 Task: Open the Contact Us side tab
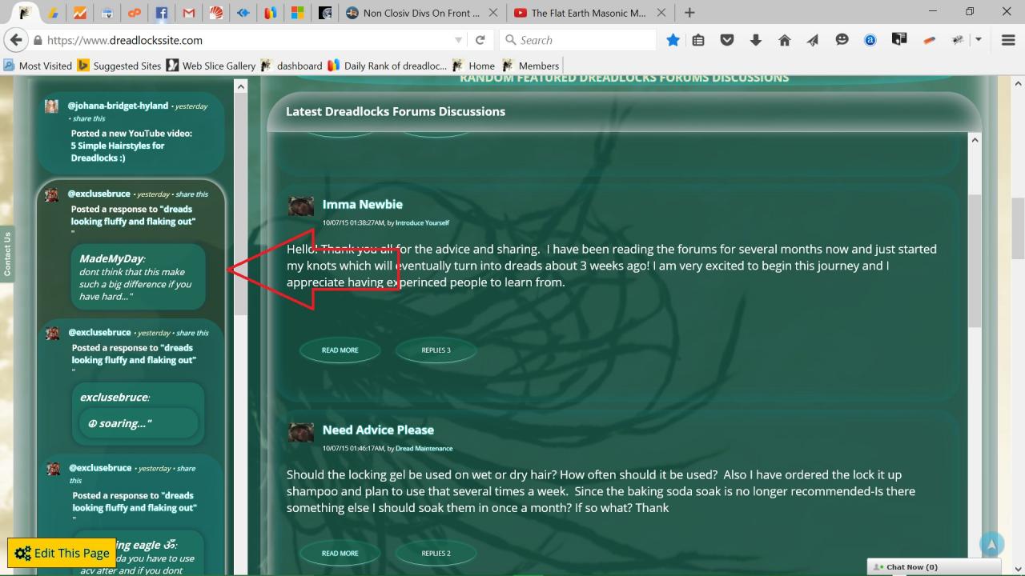(x=7, y=254)
